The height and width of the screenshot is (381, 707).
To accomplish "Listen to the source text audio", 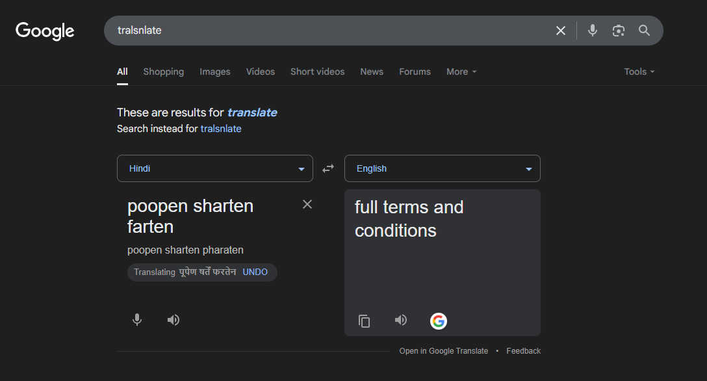I will [x=174, y=320].
